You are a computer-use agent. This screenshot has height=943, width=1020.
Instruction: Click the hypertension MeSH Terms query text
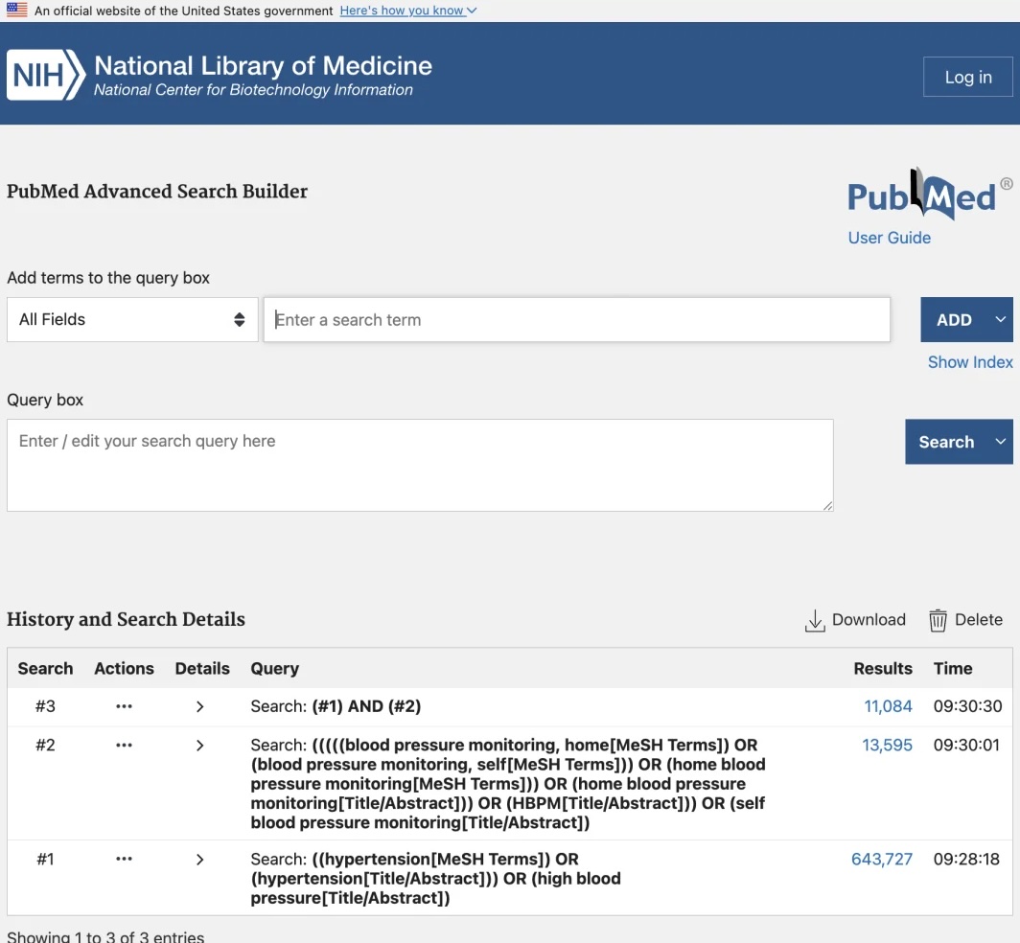[436, 879]
